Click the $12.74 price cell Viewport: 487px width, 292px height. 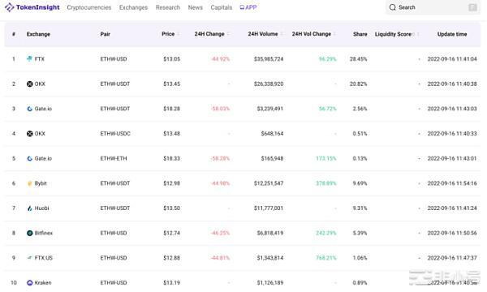pos(172,233)
